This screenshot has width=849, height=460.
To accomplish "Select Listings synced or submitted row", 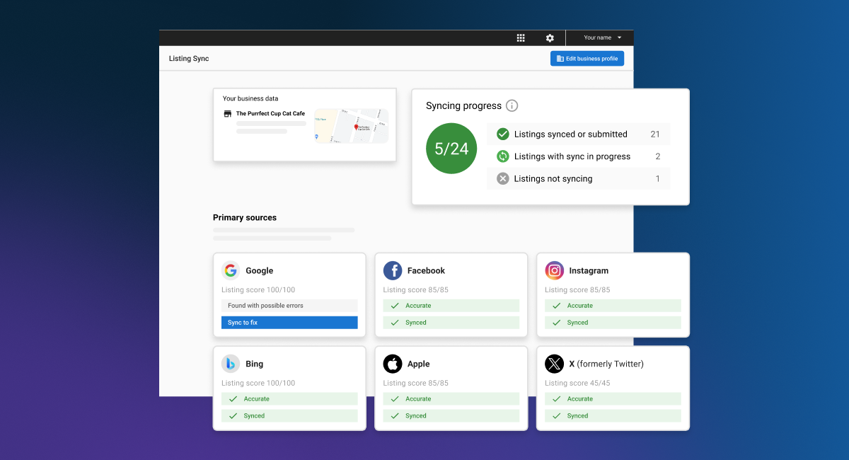I will pyautogui.click(x=578, y=134).
